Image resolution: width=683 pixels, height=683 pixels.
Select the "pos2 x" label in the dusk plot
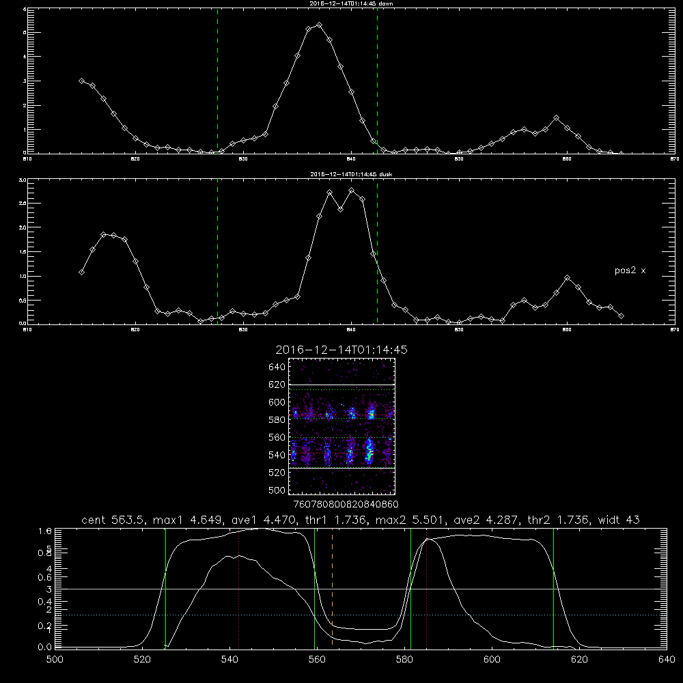point(630,270)
